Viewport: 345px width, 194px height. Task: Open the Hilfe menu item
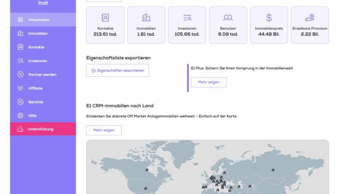(43, 116)
